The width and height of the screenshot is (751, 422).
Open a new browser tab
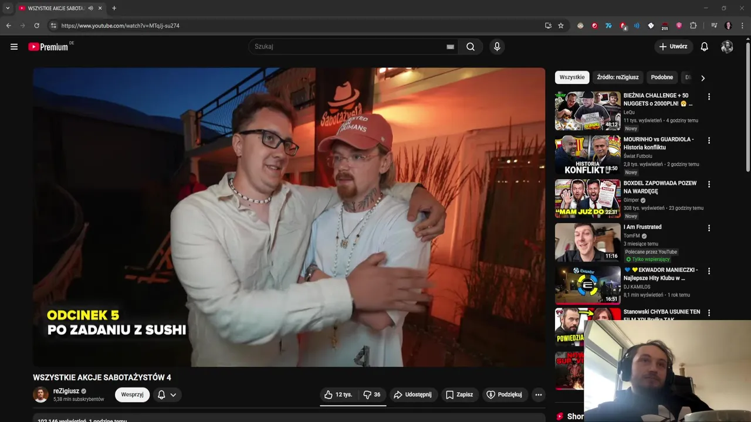[114, 8]
